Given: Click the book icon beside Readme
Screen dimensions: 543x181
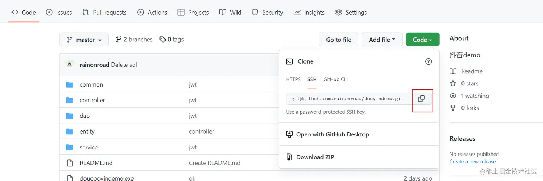Looking at the screenshot, I should tap(453, 71).
